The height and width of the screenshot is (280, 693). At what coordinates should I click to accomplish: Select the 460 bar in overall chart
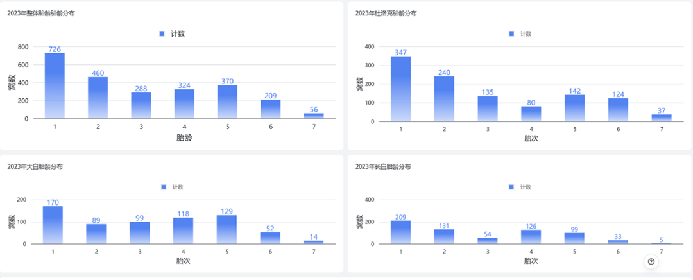click(98, 98)
